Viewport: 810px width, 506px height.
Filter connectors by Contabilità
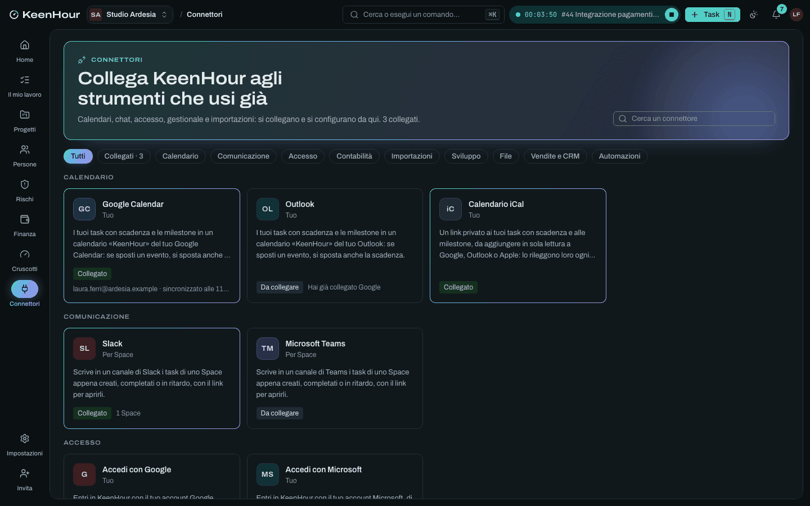pyautogui.click(x=354, y=156)
